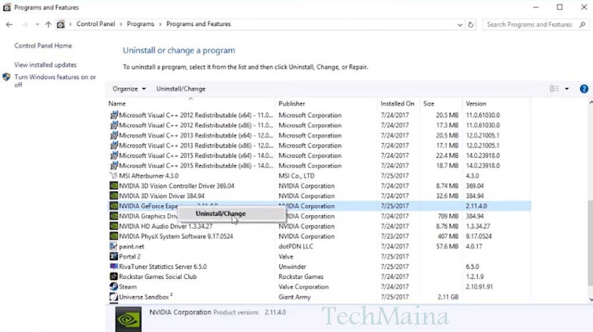Select the Portal 2 icon
This screenshot has width=593, height=332.
[114, 256]
